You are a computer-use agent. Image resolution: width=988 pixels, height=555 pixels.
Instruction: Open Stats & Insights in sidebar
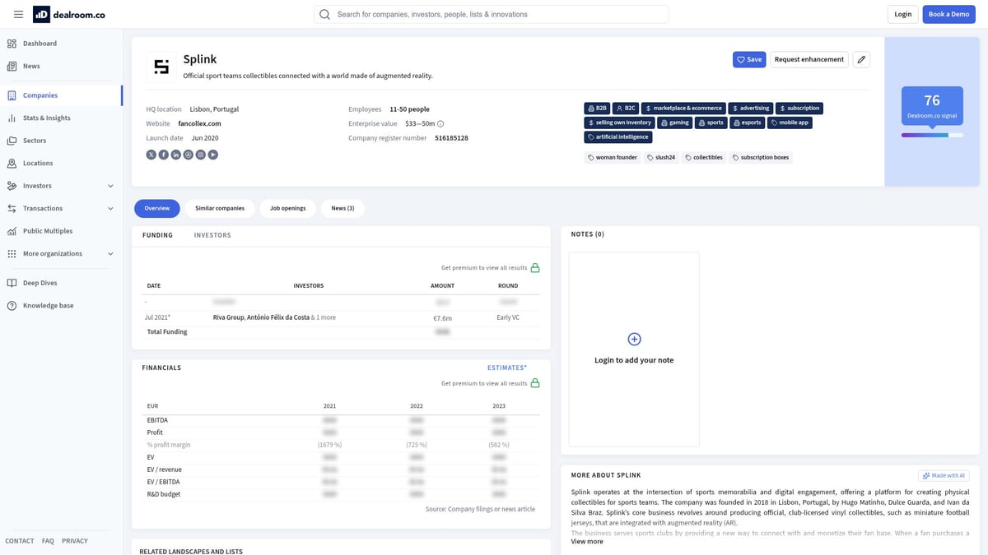point(46,118)
